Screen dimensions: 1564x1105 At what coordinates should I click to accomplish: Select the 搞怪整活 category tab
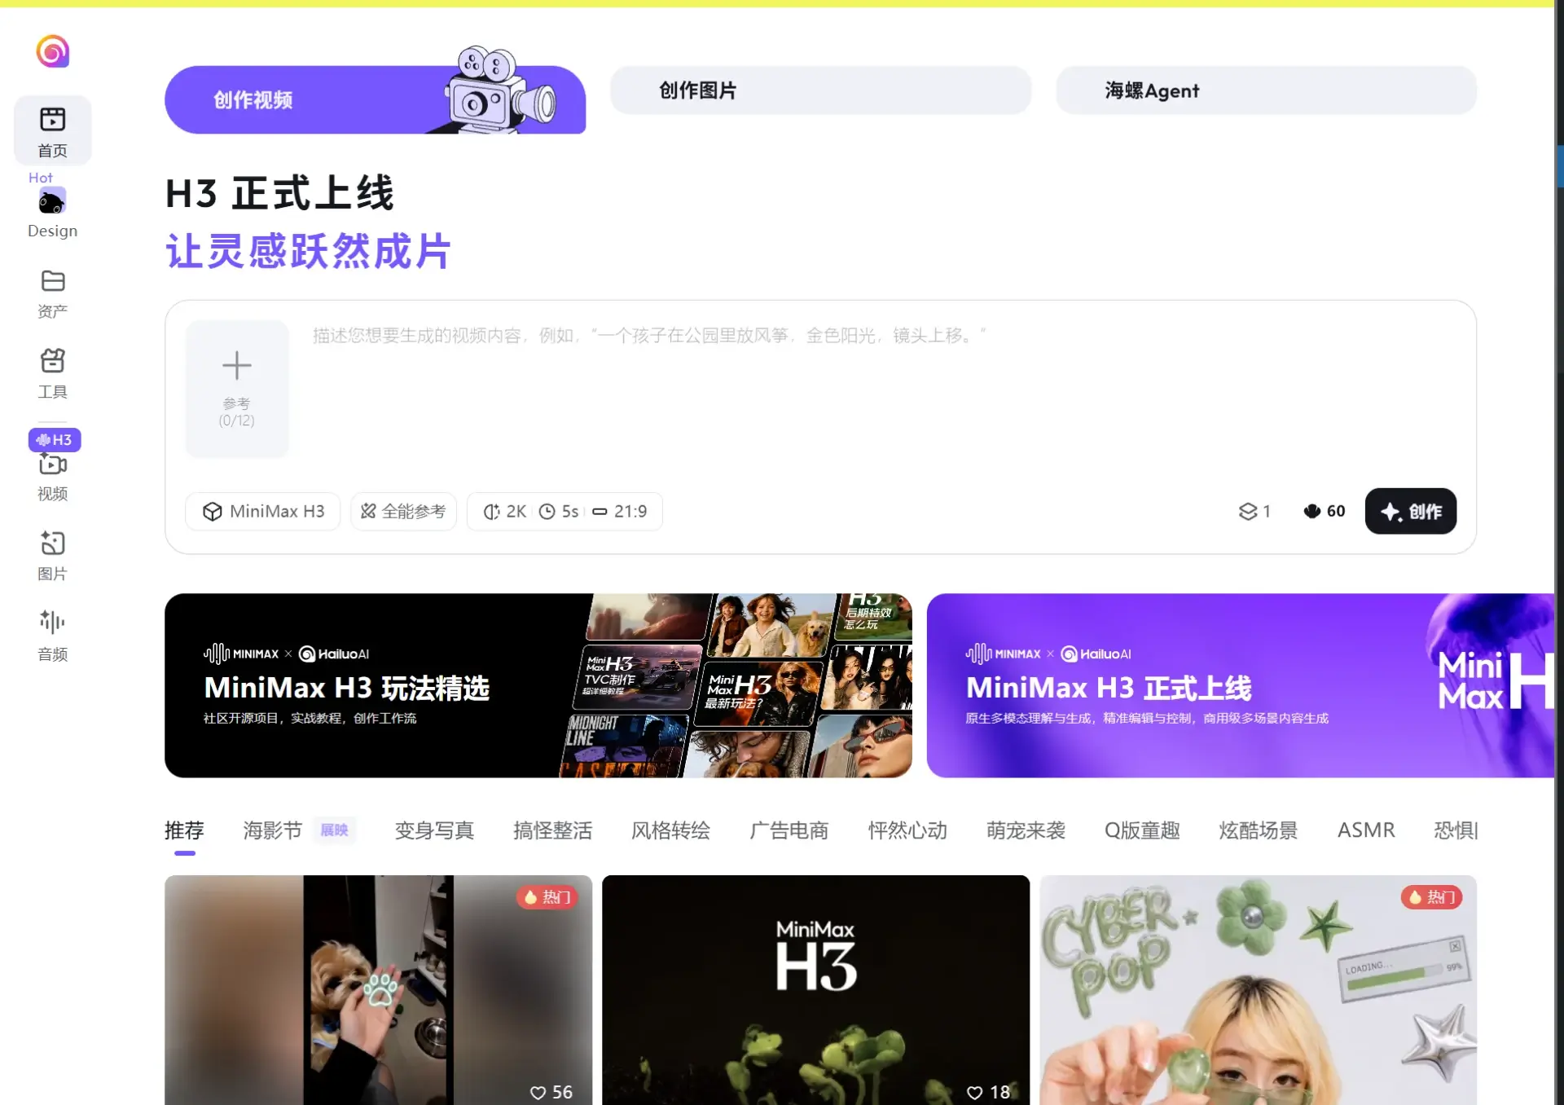click(x=552, y=830)
